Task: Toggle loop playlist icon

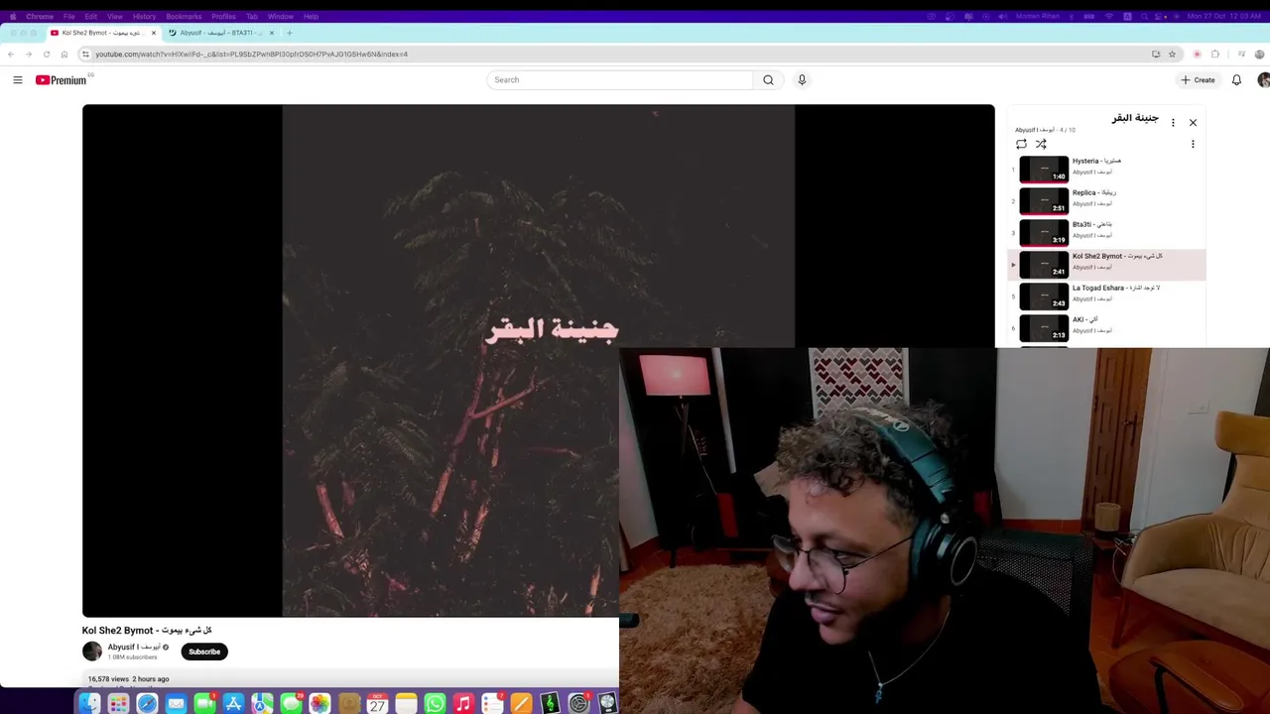Action: click(1021, 144)
